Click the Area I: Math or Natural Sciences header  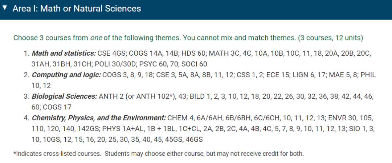click(x=77, y=8)
